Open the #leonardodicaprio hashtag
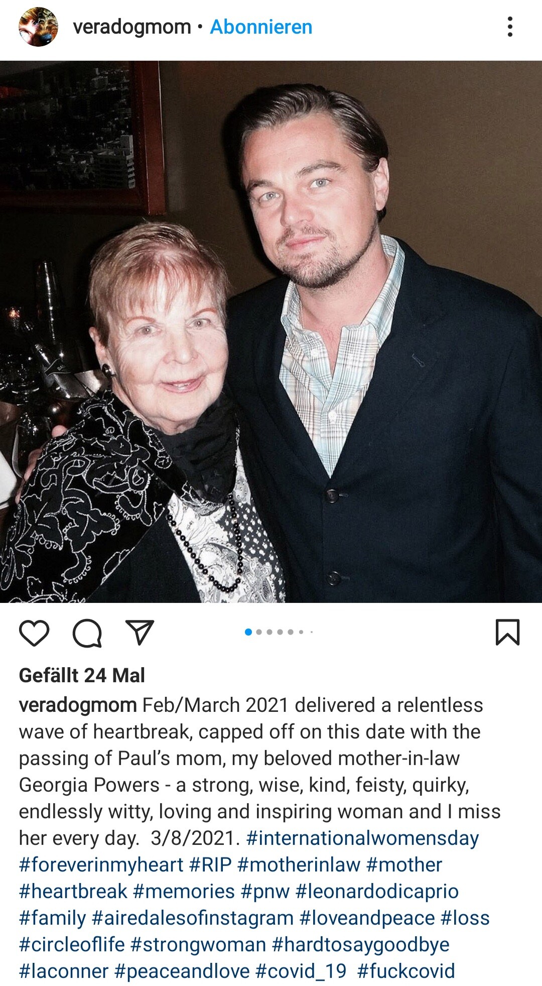This screenshot has width=542, height=986. (x=377, y=892)
